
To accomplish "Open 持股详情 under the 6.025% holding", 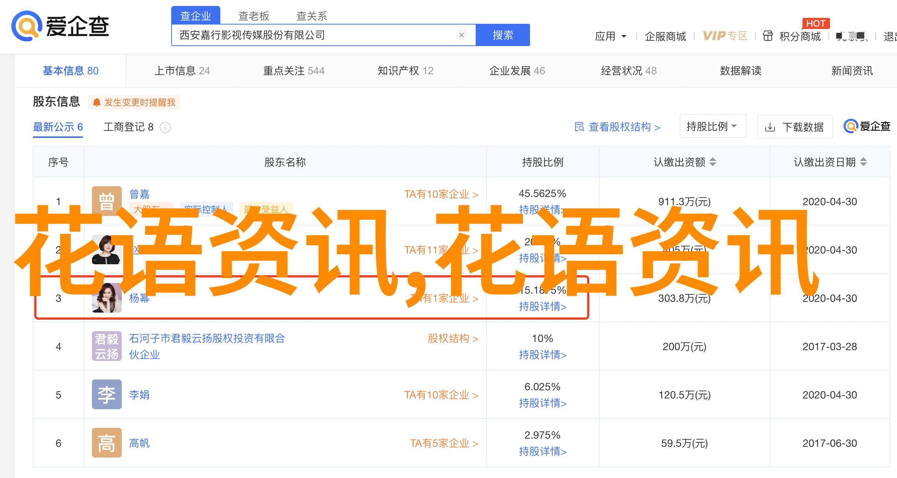I will 543,403.
